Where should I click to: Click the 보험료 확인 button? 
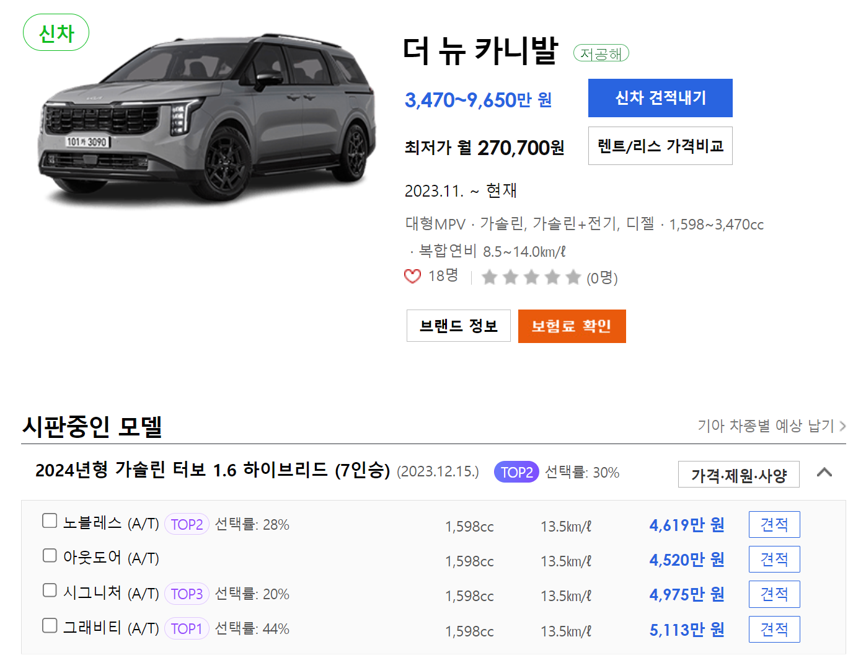coord(572,326)
